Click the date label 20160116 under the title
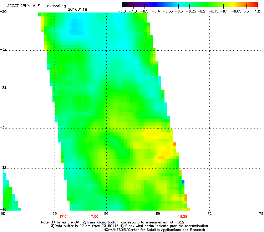The height and width of the screenshot is (232, 264). (77, 9)
